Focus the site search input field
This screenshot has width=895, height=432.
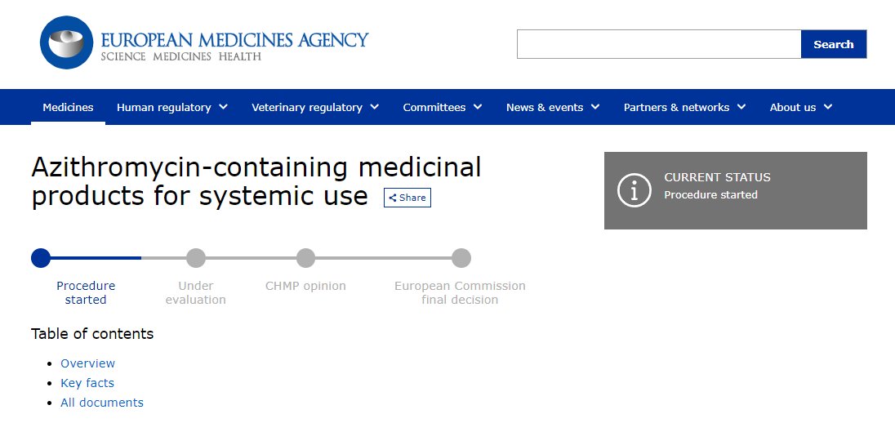click(658, 44)
